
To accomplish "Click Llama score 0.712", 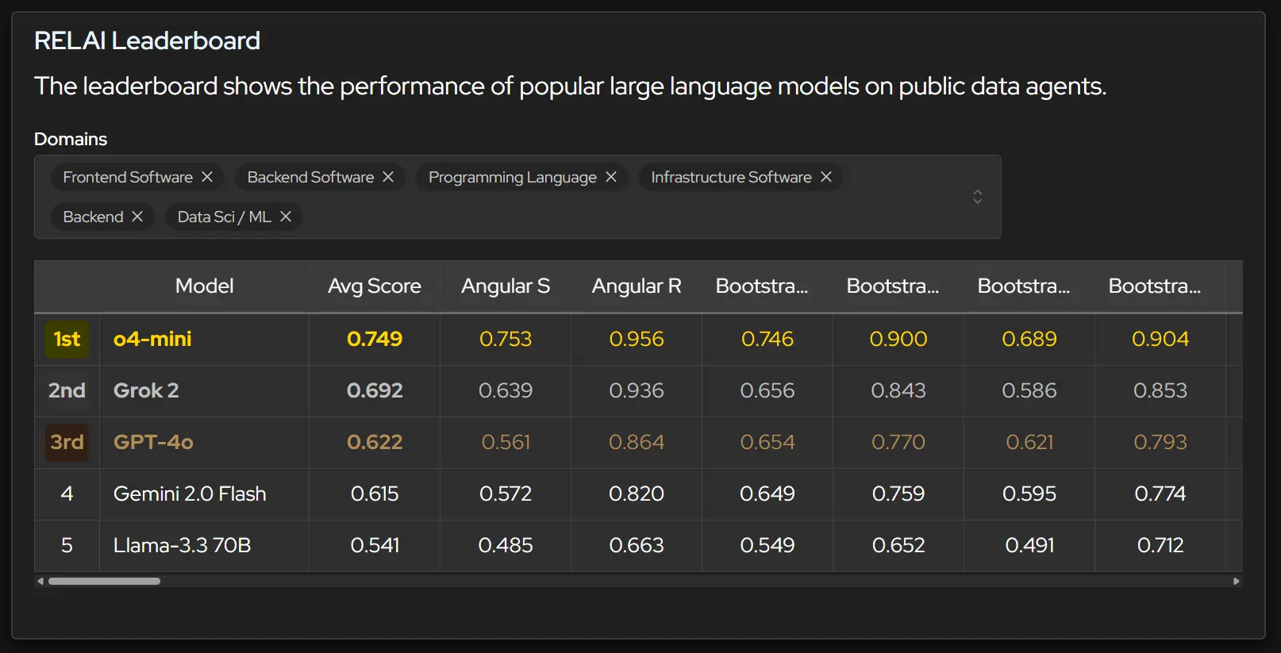I will pos(1160,545).
